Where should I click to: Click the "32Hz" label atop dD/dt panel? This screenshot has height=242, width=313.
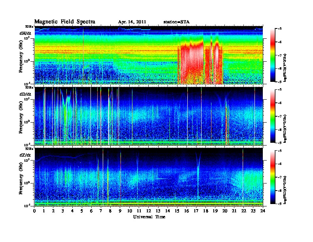point(29,87)
